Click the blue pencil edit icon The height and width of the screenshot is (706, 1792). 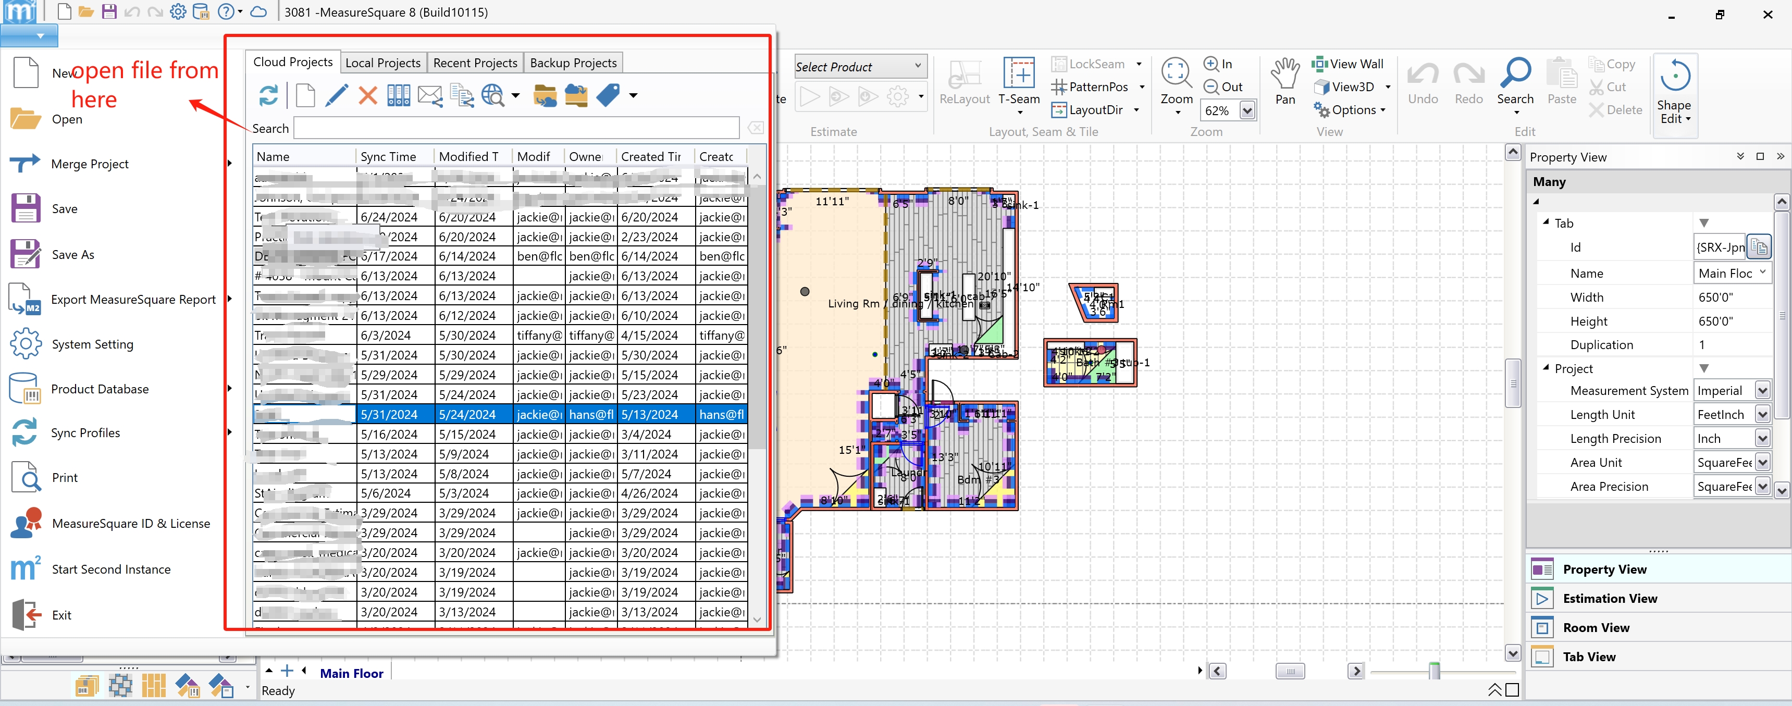(x=336, y=95)
